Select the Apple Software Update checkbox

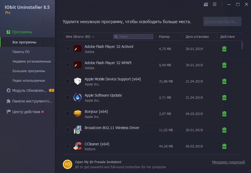[x=68, y=97]
